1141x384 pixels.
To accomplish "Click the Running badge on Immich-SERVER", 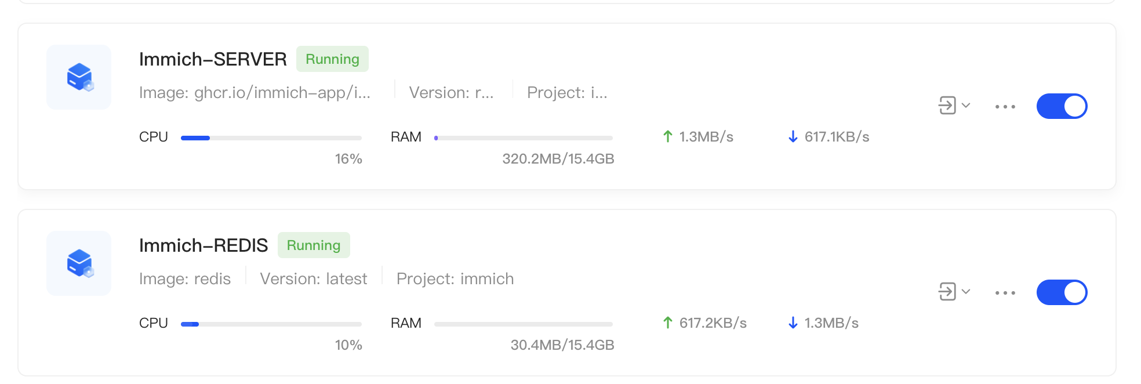I will coord(332,59).
